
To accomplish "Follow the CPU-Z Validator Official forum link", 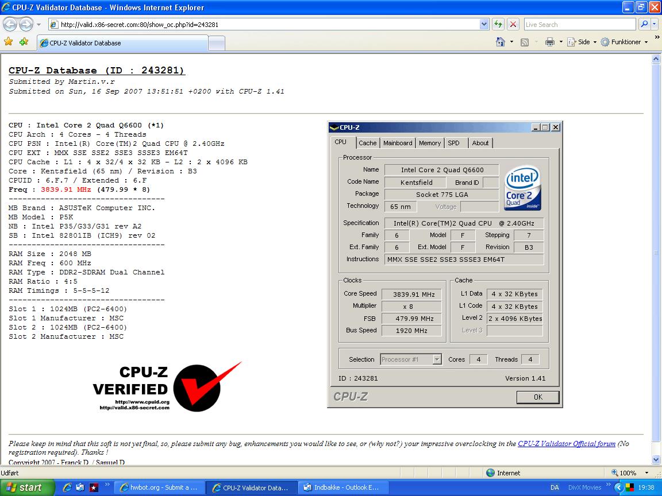I will click(x=566, y=443).
